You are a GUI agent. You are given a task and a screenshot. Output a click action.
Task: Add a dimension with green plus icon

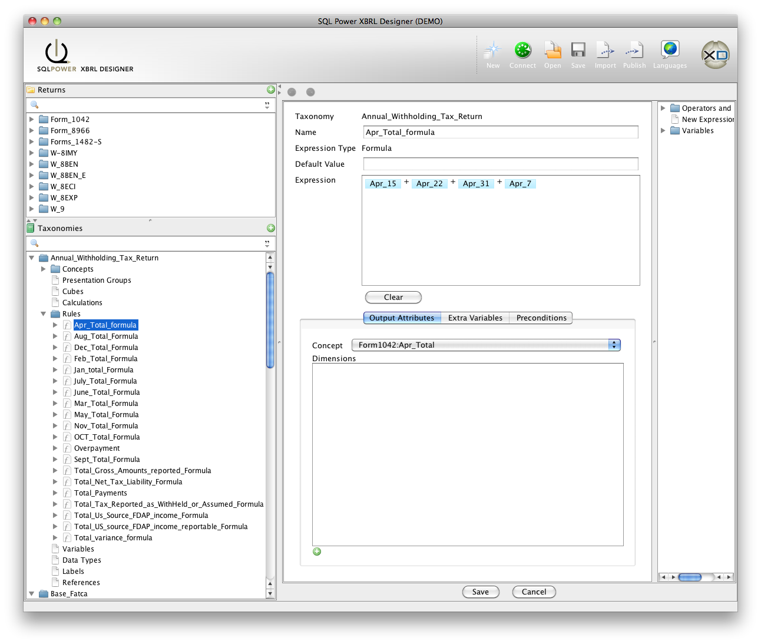tap(317, 551)
